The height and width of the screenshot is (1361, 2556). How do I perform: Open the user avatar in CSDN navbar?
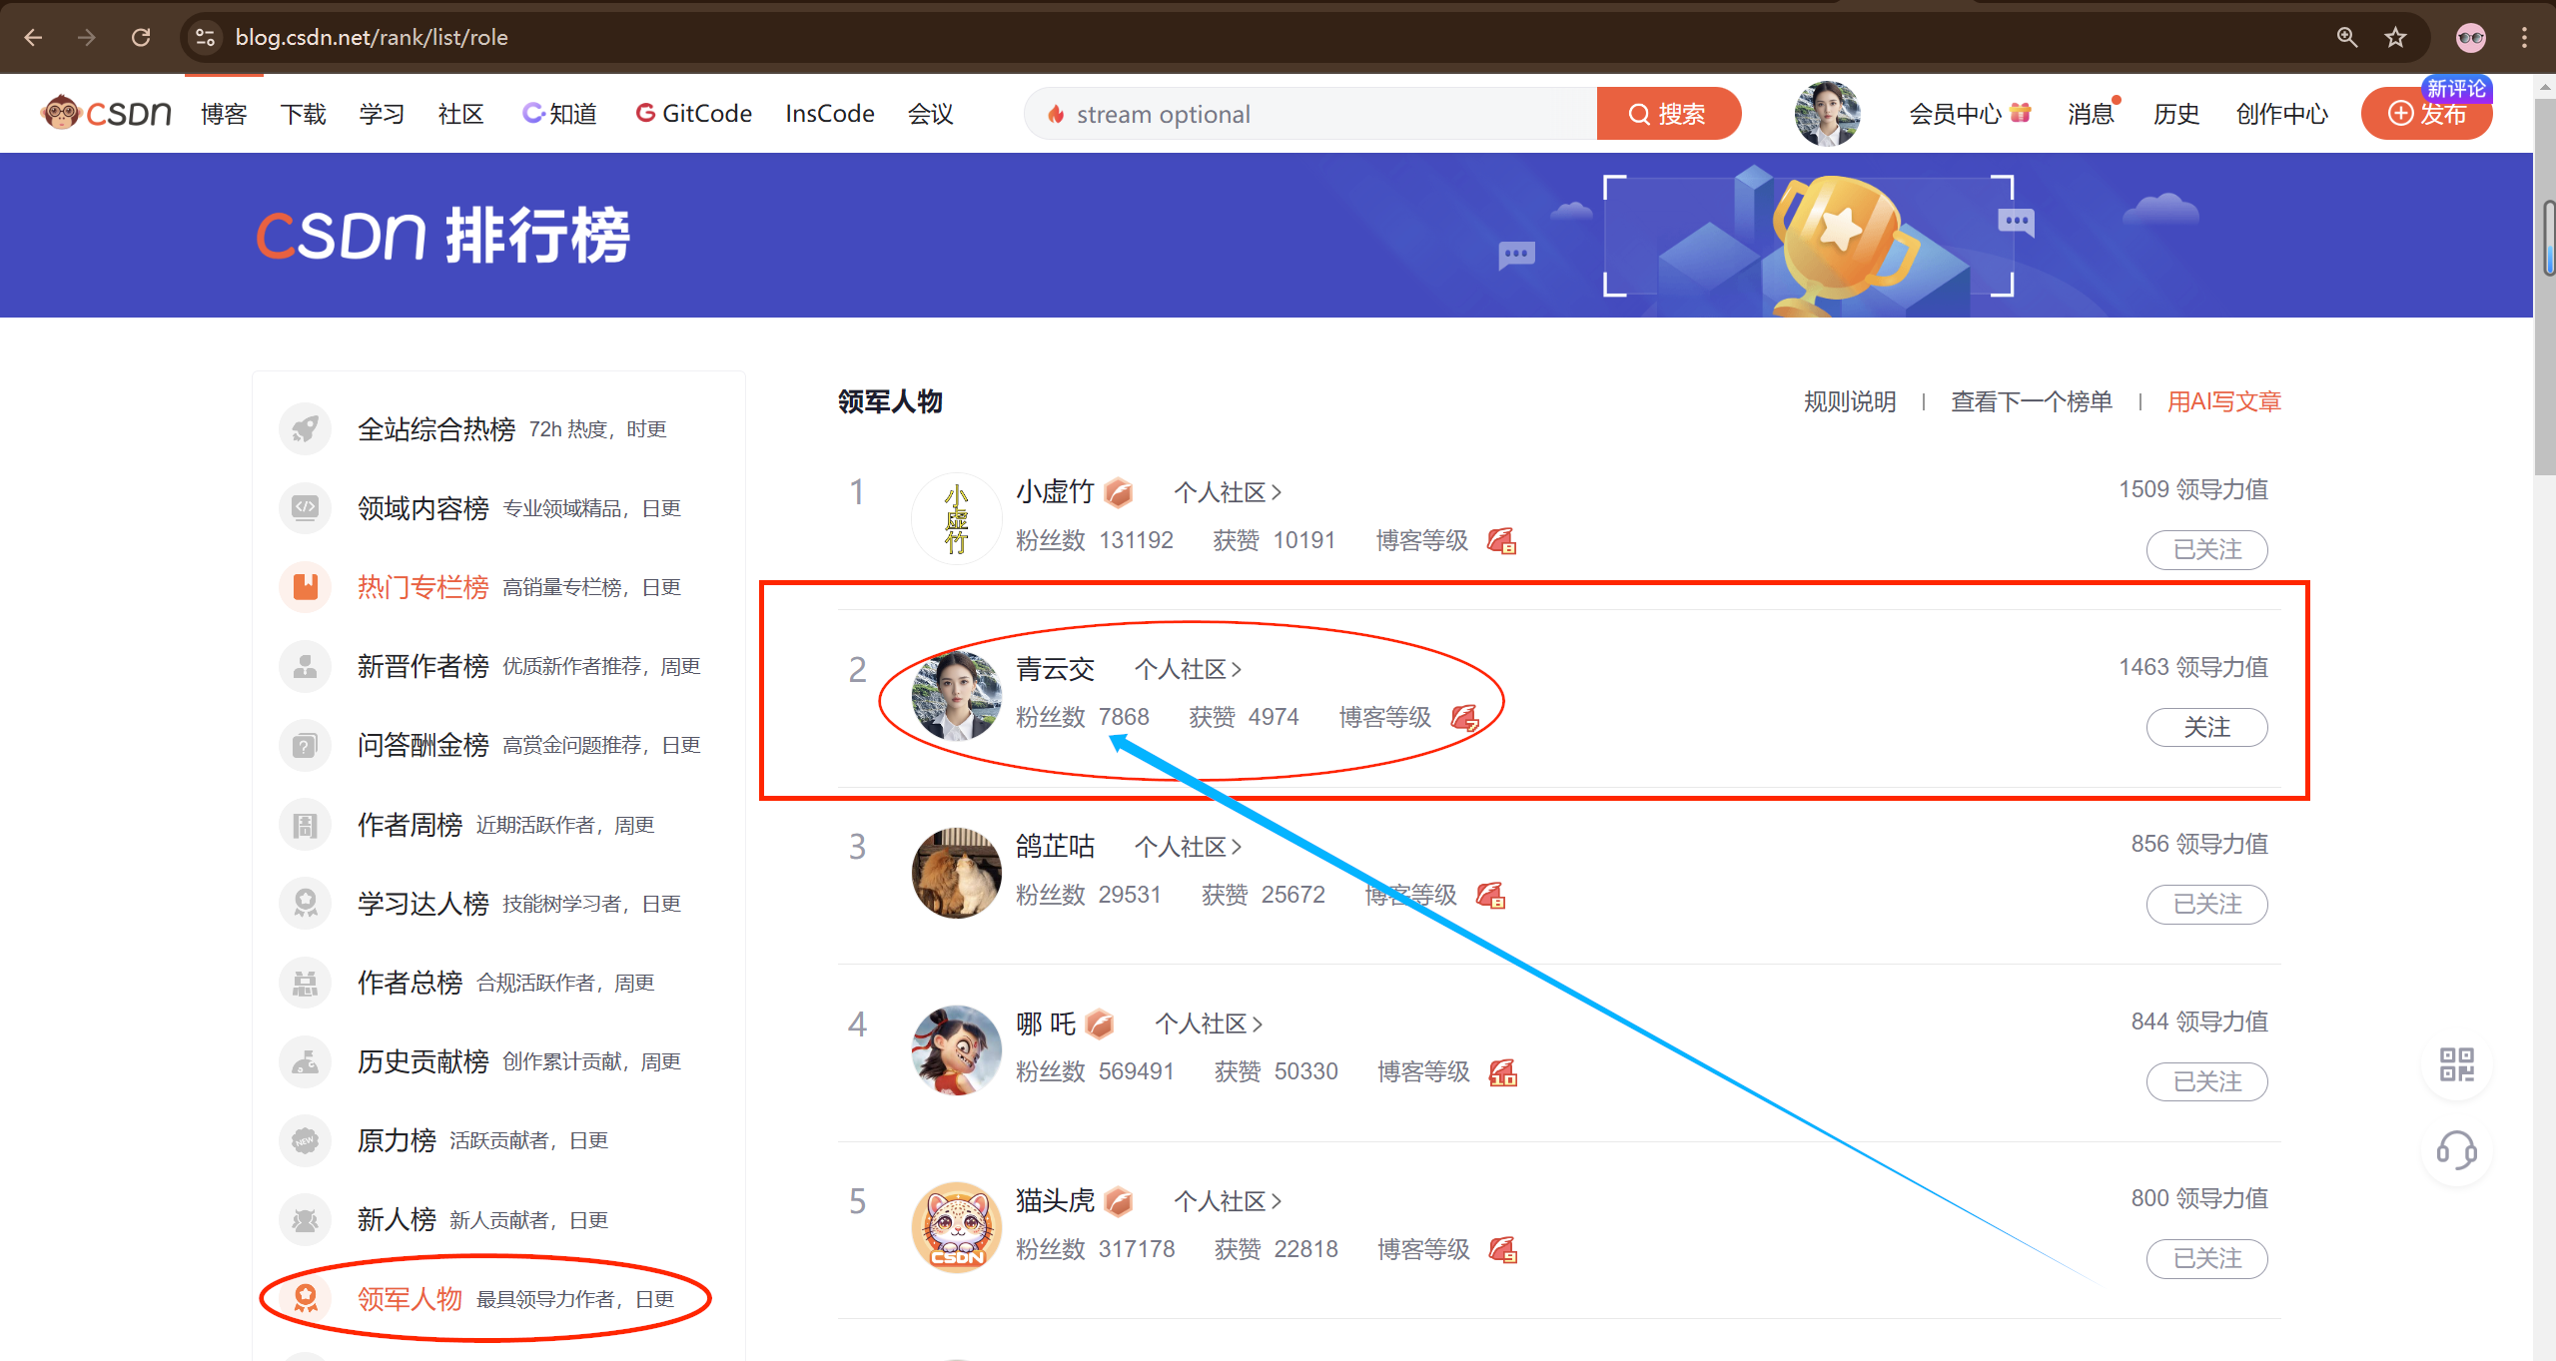coord(1827,113)
